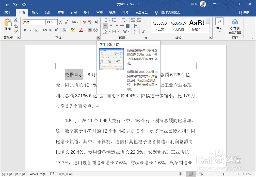Right align the paragraph
The image size is (256, 177).
pos(117,26)
